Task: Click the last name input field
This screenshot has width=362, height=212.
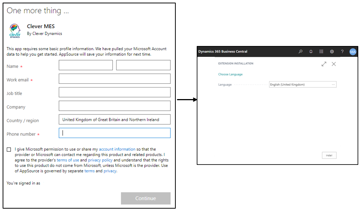Action: click(143, 65)
